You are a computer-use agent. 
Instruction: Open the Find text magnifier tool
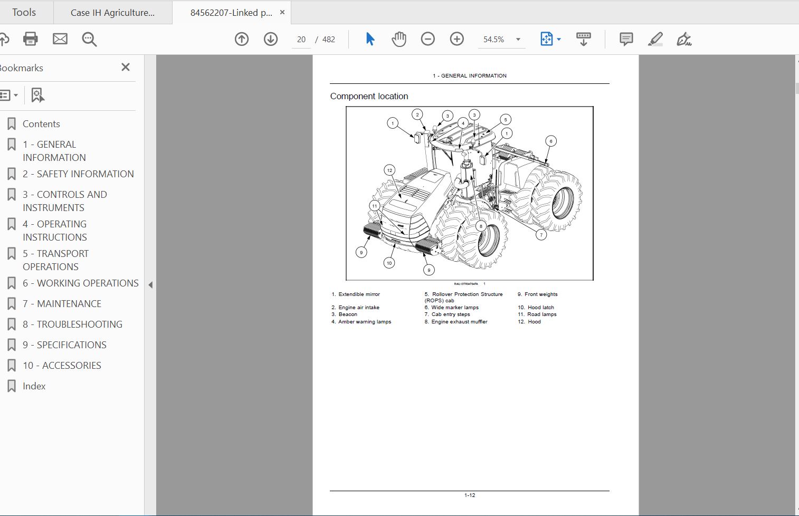coord(89,39)
